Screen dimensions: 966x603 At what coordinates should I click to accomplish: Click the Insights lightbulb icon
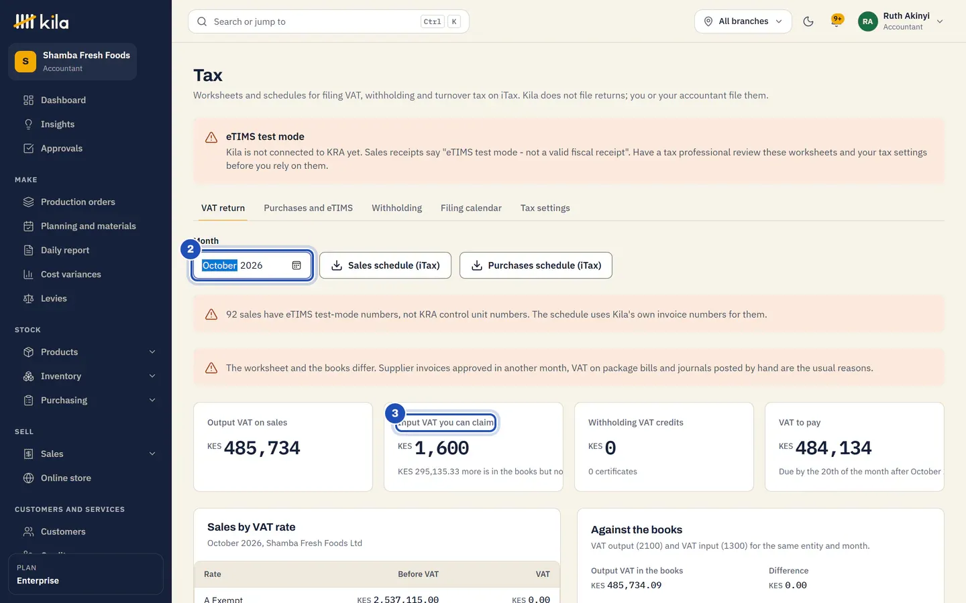pos(28,124)
